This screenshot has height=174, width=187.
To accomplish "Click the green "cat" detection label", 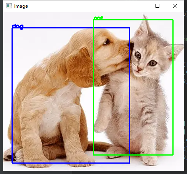I will pos(98,18).
